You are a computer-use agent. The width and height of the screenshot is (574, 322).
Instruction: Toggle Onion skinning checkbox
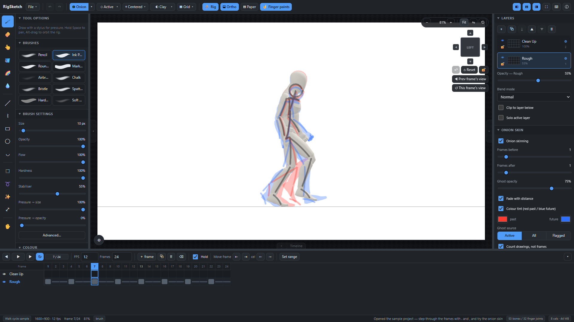(501, 141)
